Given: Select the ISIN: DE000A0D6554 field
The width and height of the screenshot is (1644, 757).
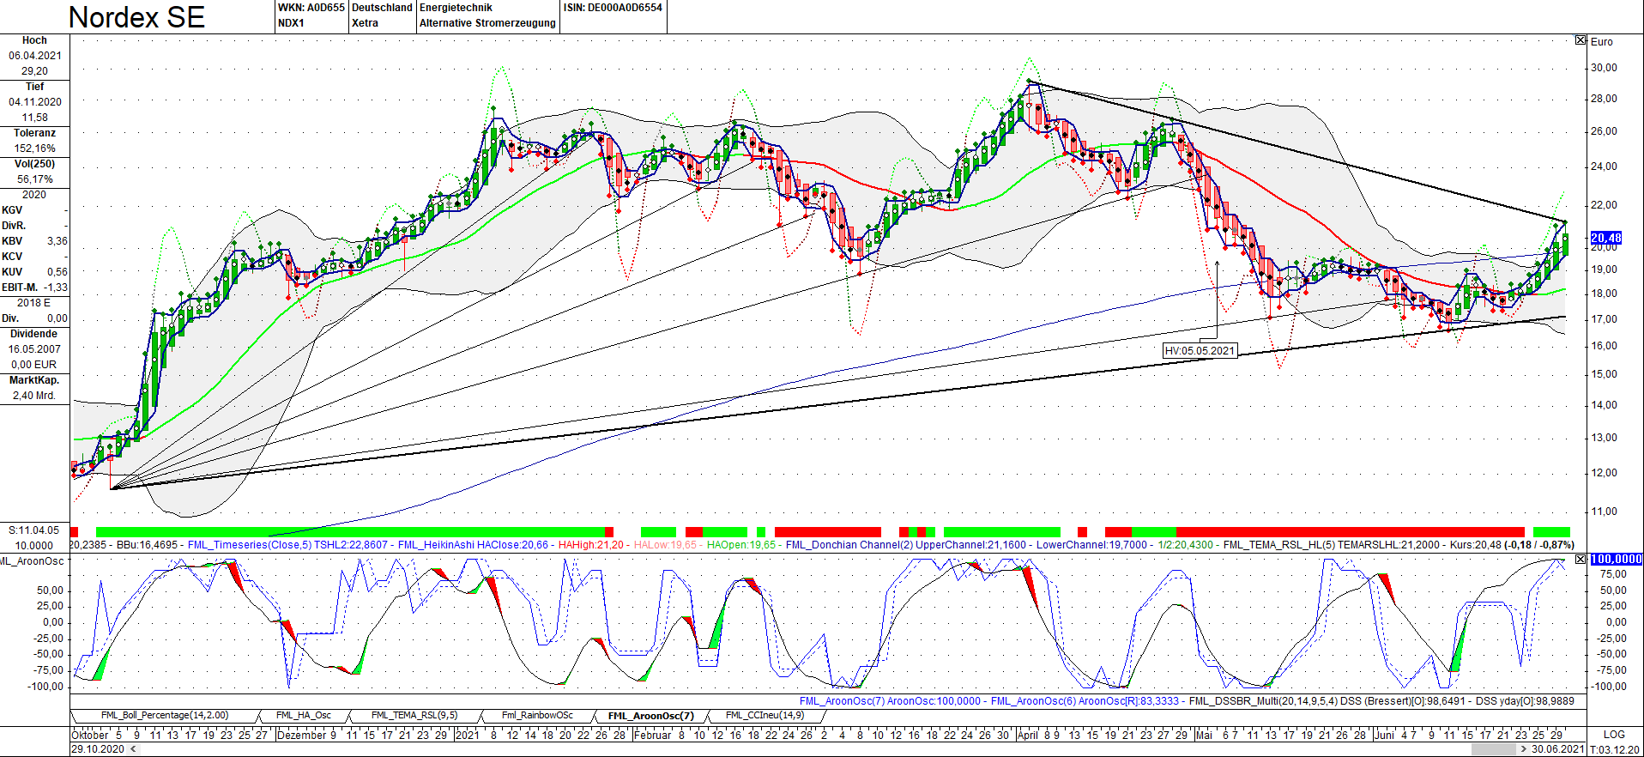Looking at the screenshot, I should point(613,8).
